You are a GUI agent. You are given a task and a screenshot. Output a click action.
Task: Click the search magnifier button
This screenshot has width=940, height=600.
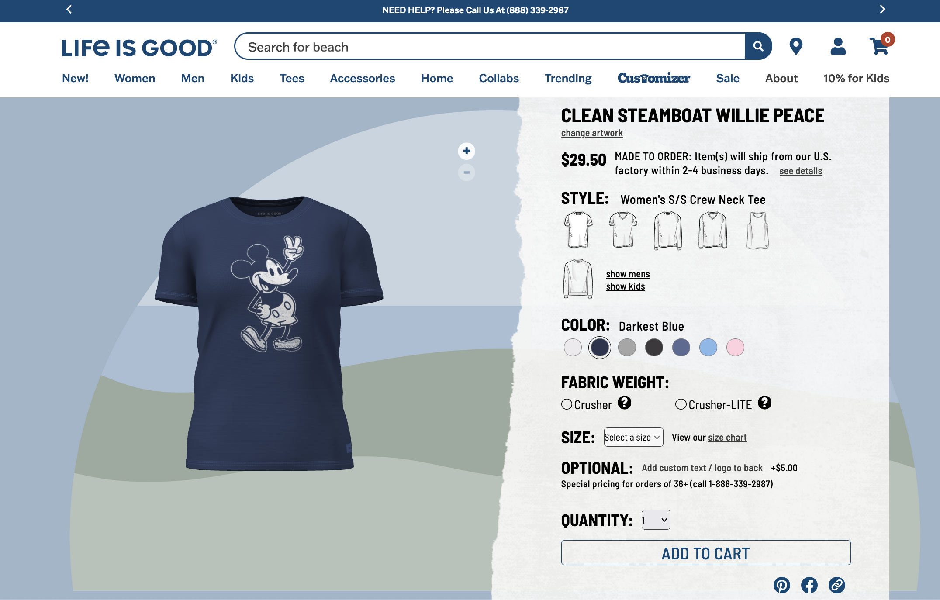[x=758, y=46]
